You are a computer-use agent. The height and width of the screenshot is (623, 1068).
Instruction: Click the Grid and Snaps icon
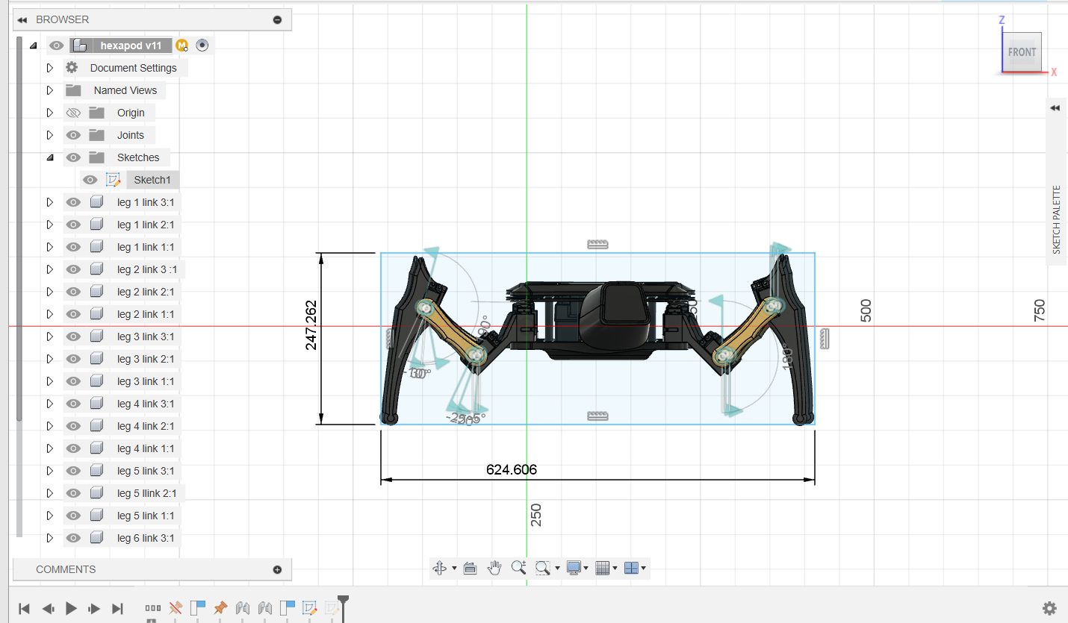[x=603, y=568]
